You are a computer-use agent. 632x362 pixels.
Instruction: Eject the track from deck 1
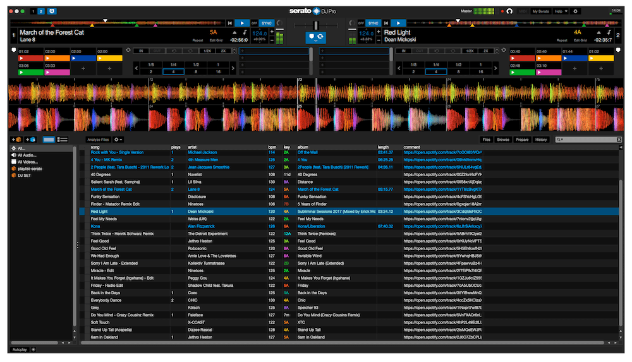point(234,33)
